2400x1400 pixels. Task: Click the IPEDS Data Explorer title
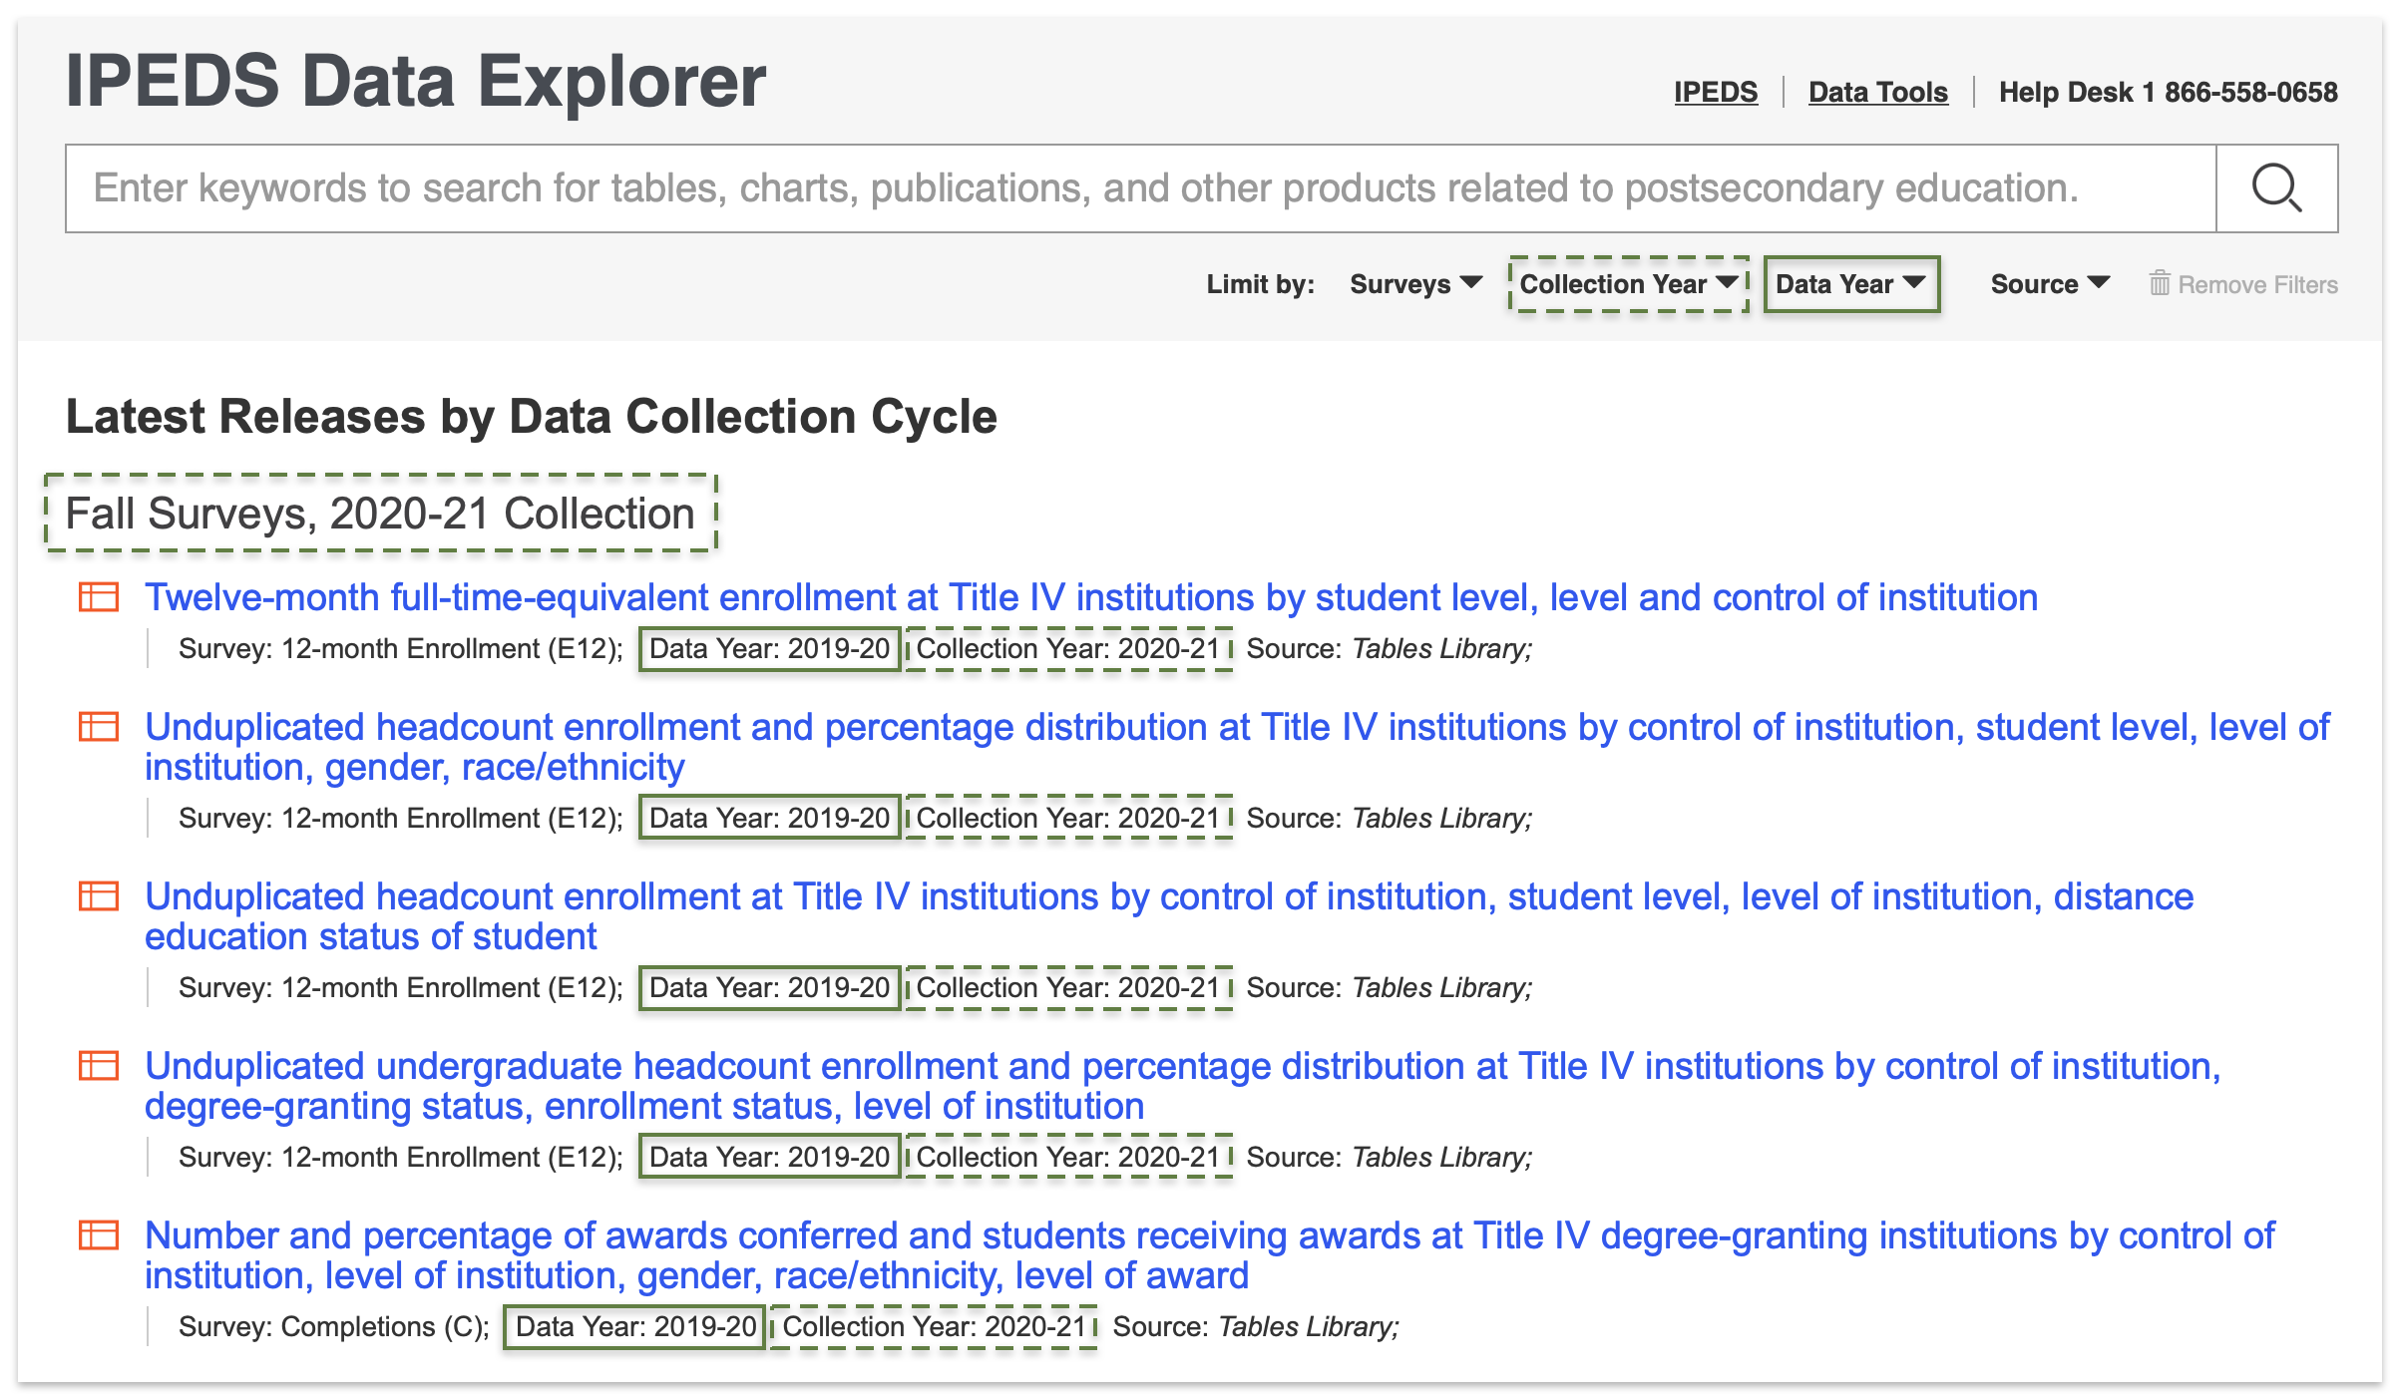(415, 81)
